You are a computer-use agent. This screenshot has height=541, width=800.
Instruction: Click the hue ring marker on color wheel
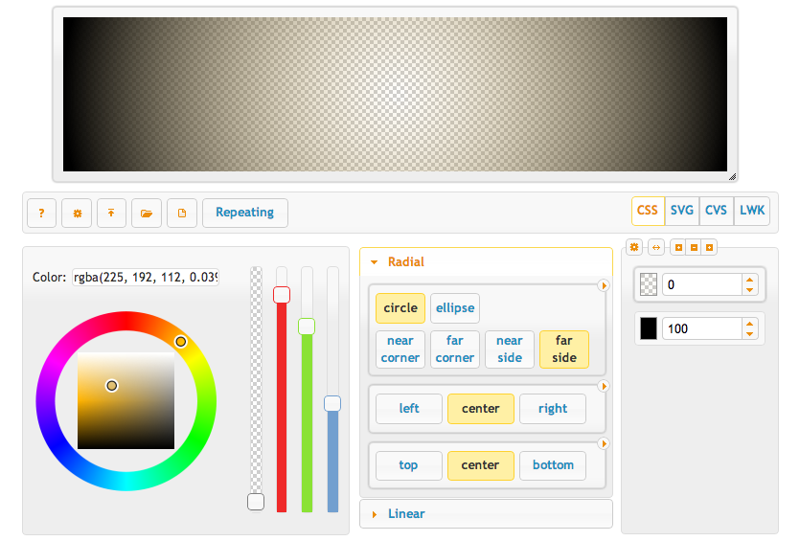(181, 342)
